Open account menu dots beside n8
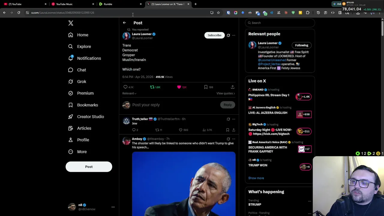The image size is (384, 216). pyautogui.click(x=113, y=207)
